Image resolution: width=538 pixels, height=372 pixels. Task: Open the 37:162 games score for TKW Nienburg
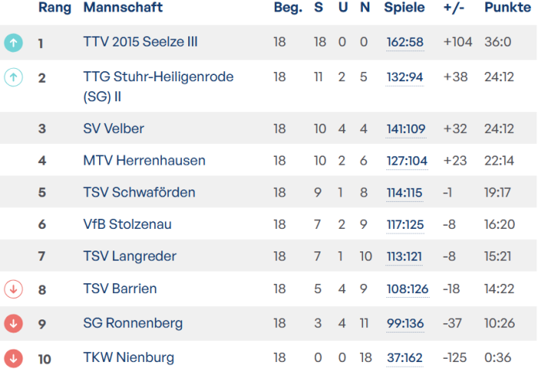[x=405, y=358]
